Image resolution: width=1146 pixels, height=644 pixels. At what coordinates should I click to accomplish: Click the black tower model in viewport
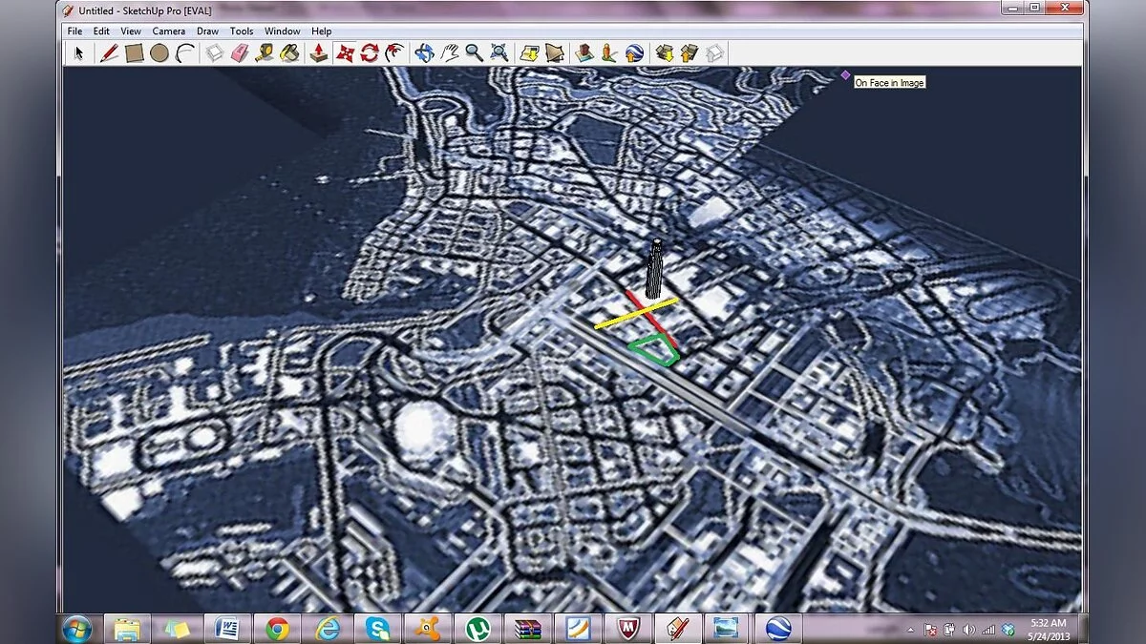pyautogui.click(x=656, y=269)
